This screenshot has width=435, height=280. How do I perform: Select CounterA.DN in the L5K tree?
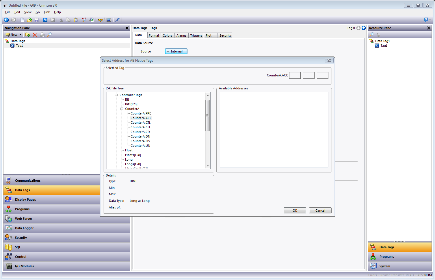(x=140, y=136)
